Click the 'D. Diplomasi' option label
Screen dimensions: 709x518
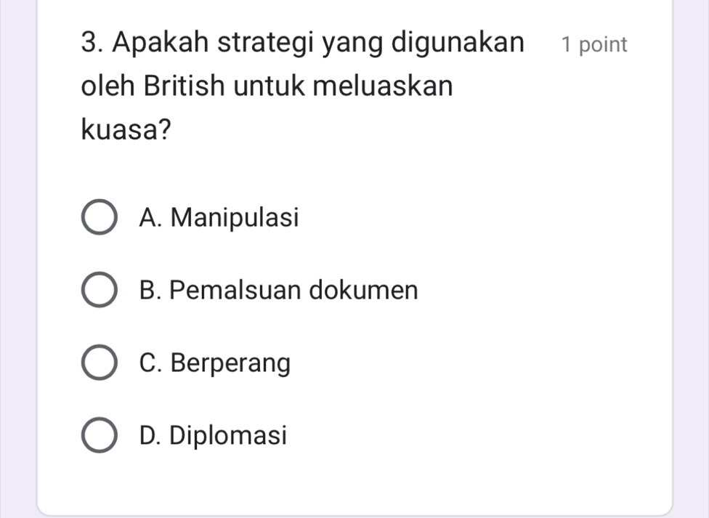[x=214, y=436]
